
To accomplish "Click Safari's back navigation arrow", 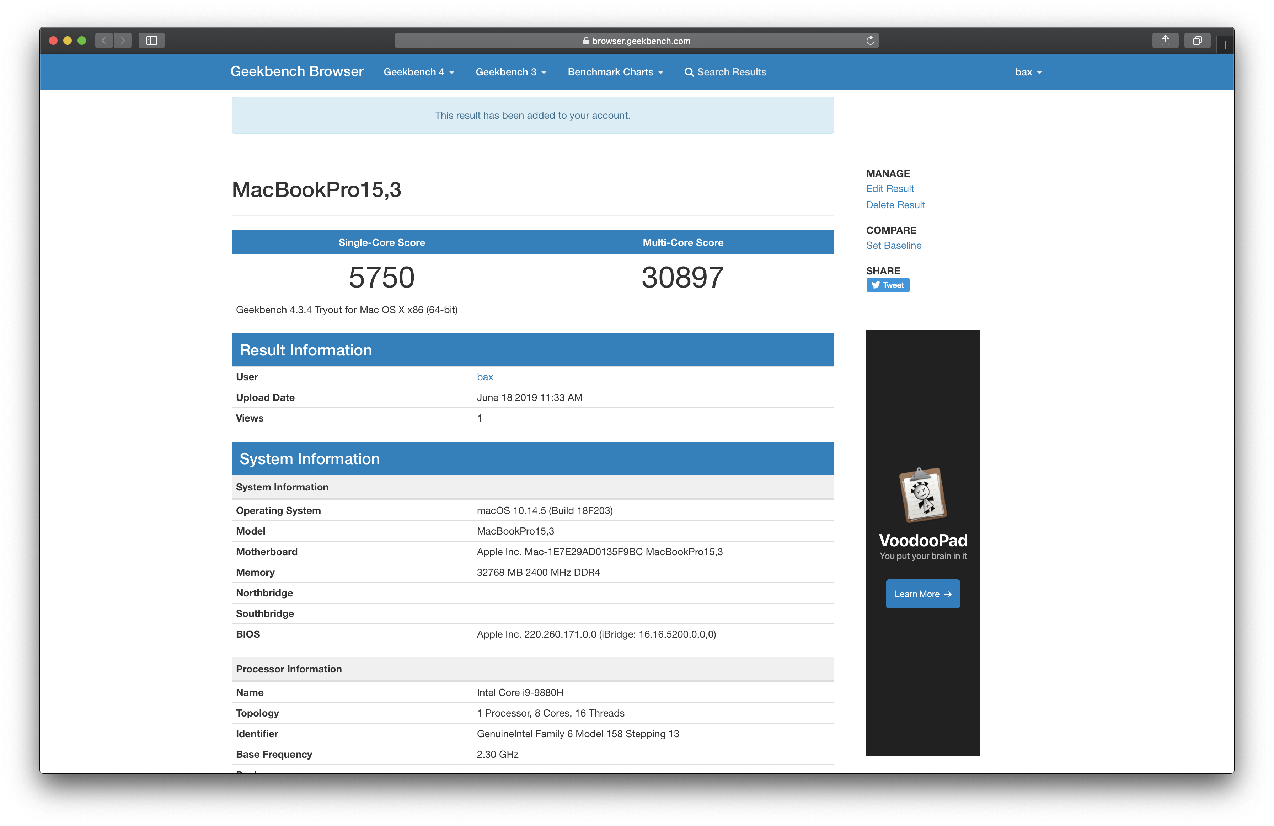I will click(105, 41).
